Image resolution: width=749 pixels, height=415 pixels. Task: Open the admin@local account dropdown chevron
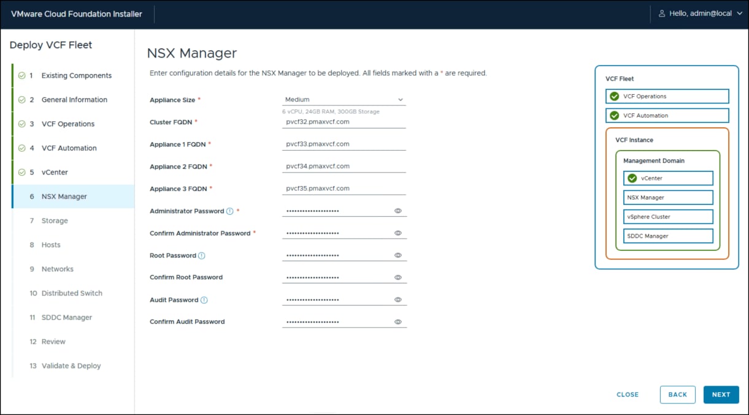coord(739,13)
